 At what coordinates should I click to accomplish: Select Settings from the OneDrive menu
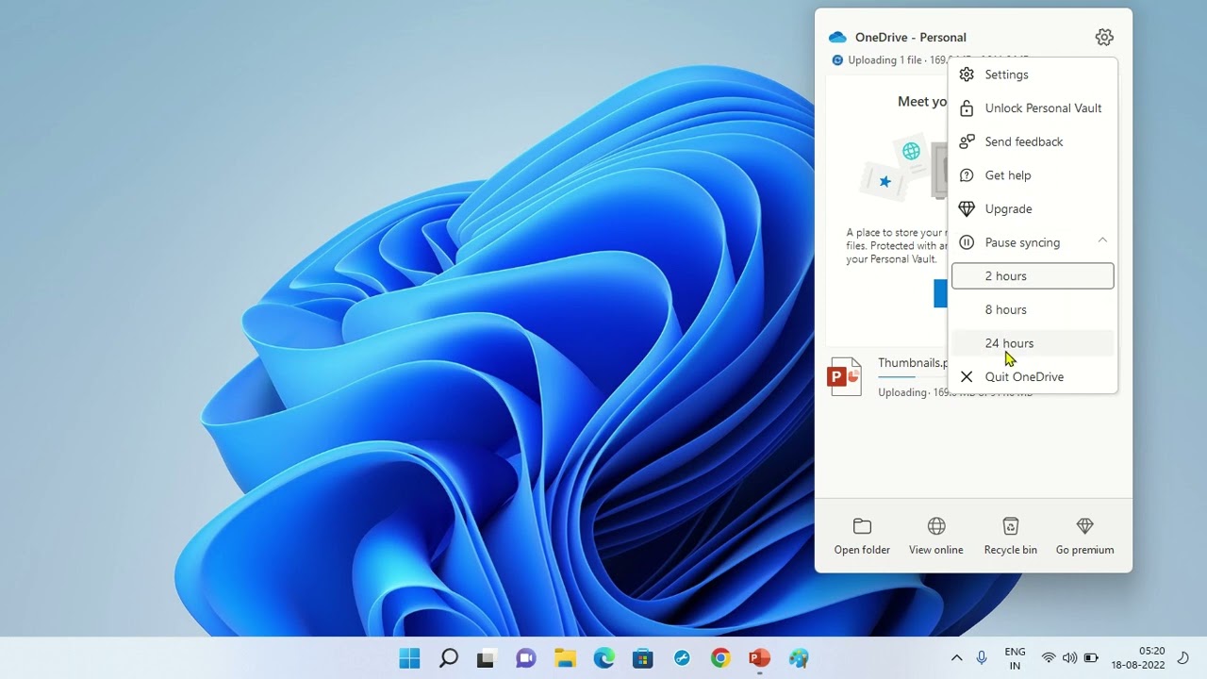point(1006,75)
